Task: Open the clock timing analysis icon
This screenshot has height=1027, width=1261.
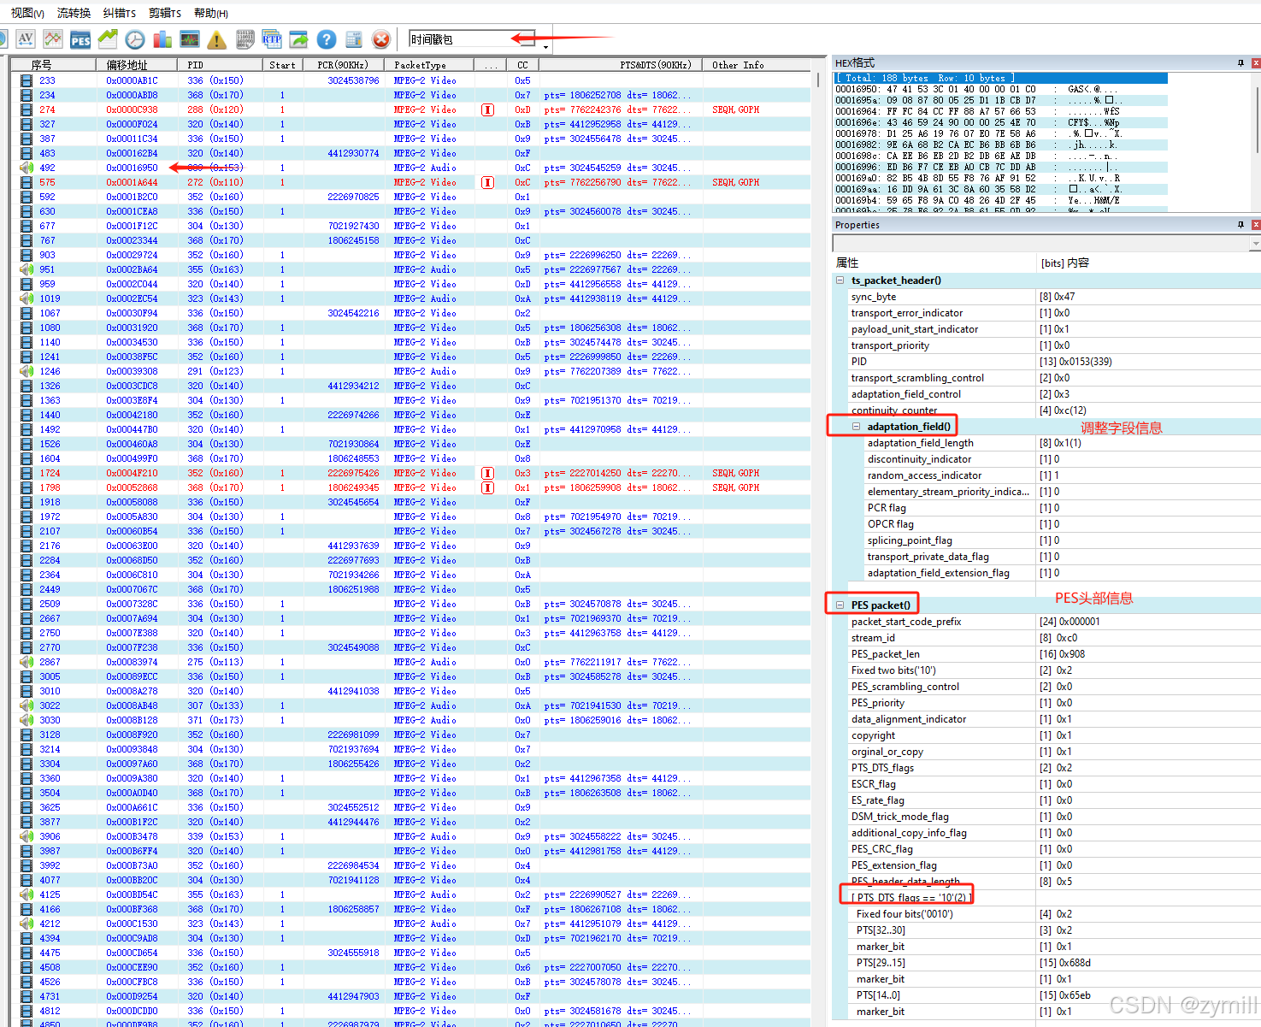Action: click(135, 39)
